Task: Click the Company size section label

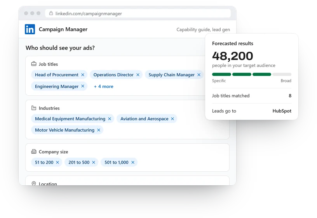Action: pos(53,152)
